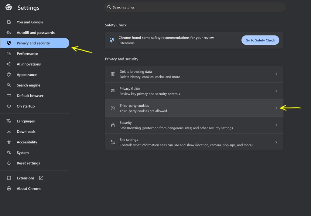Open Languages settings
Viewport: 311px width, 216px height.
35,121
